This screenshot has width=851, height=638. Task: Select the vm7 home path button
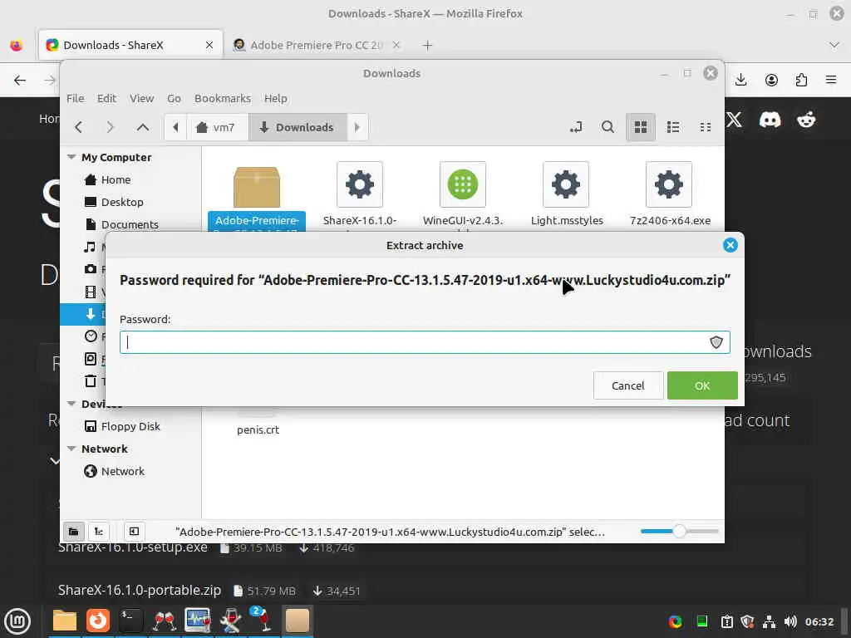217,127
